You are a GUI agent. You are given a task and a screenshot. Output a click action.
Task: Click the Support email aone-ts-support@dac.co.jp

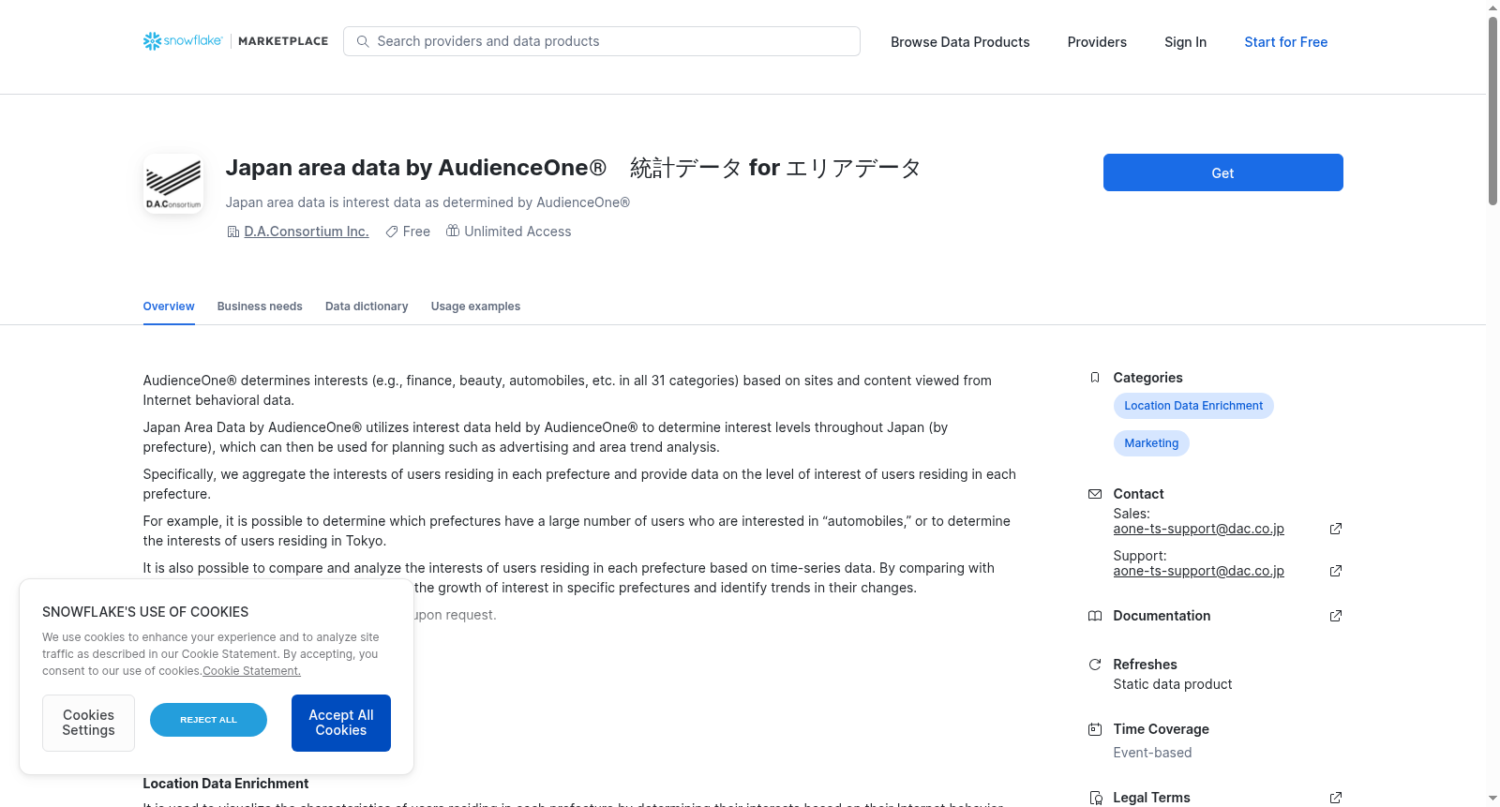pos(1198,571)
